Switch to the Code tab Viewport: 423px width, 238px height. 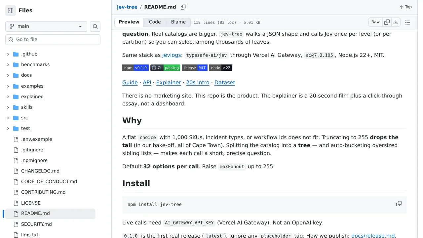point(155,22)
